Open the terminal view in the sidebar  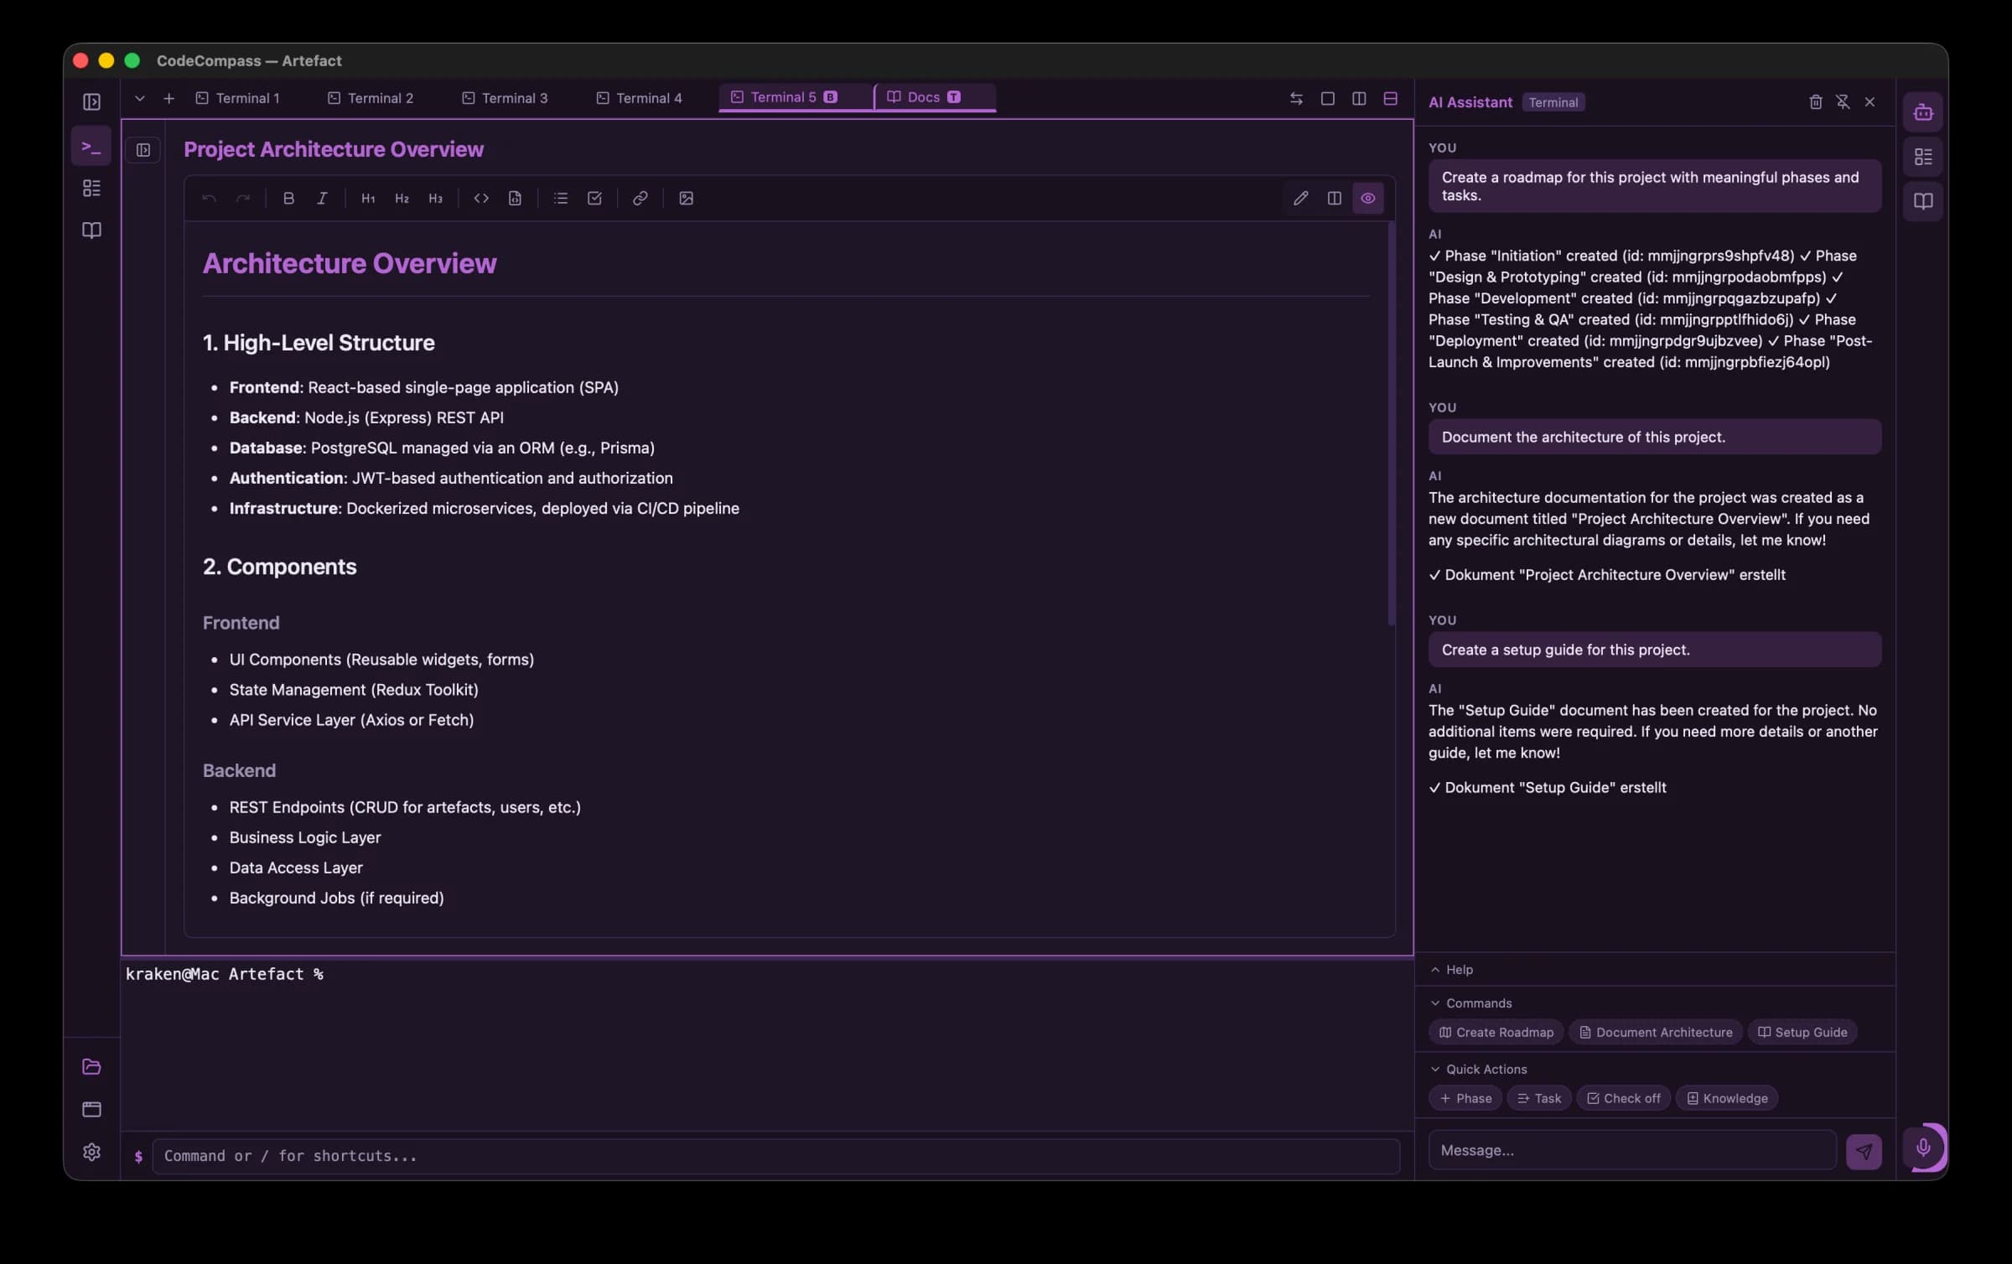coord(91,147)
